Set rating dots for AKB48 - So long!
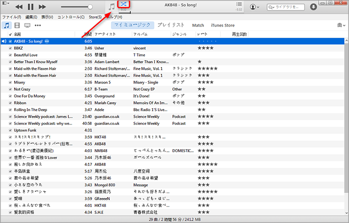Screen dimensions: 349x223 pos(207,41)
